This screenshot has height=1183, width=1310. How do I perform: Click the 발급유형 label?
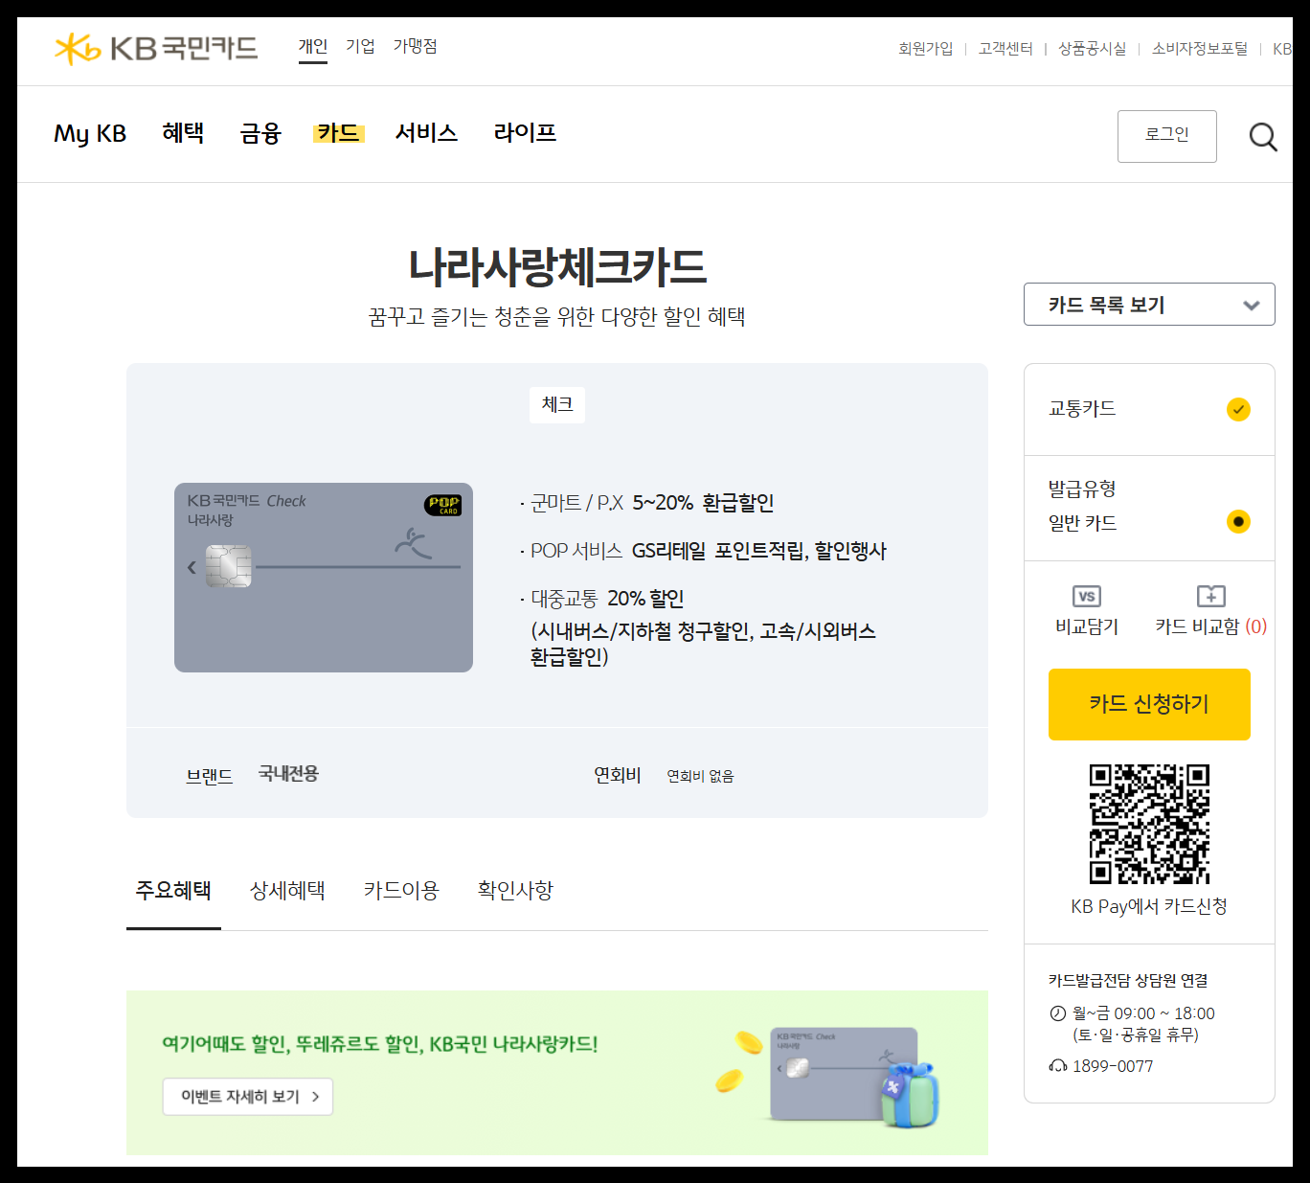(1082, 489)
